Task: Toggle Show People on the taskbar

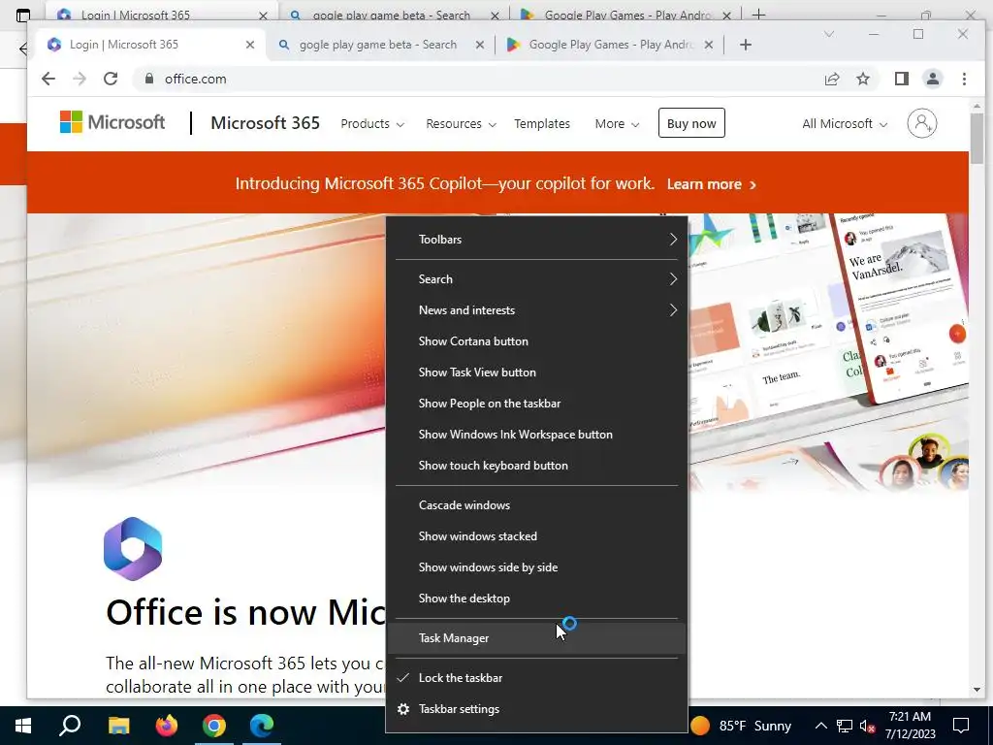Action: (x=536, y=404)
